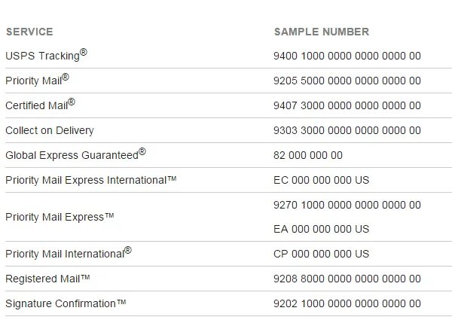The image size is (455, 323).
Task: Click the SERVICE column header
Action: tap(29, 32)
